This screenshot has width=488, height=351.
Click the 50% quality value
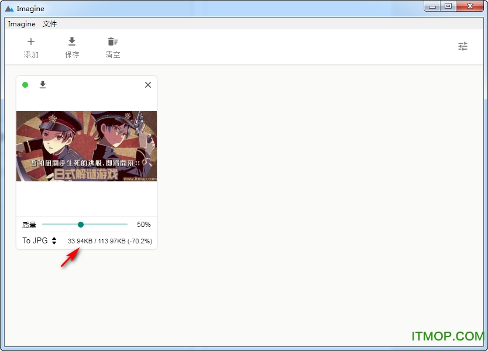click(x=143, y=225)
